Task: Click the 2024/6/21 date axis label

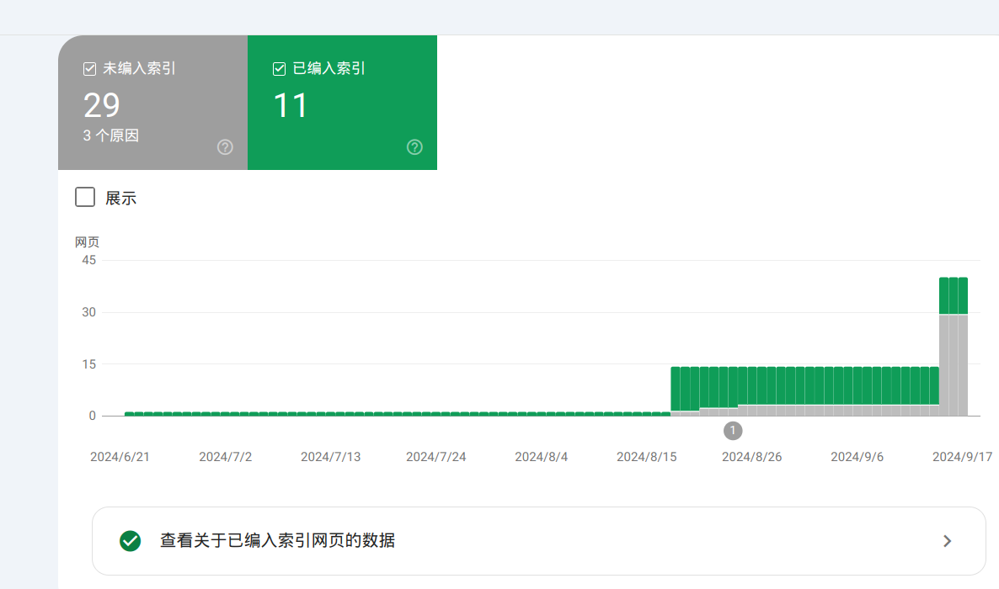Action: coord(119,457)
